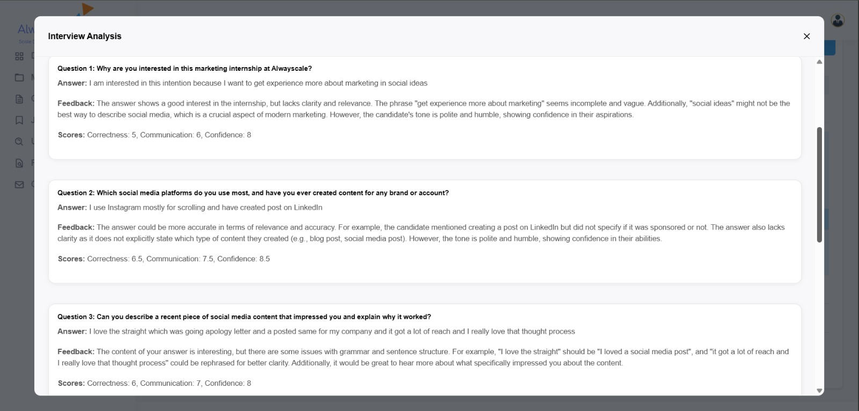Click the Scores line under Question 2
Image resolution: width=859 pixels, height=411 pixels.
coord(163,259)
